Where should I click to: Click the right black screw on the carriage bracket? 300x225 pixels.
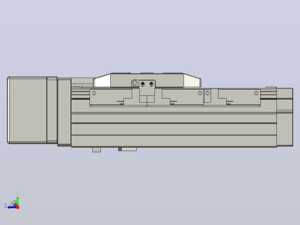pos(151,84)
